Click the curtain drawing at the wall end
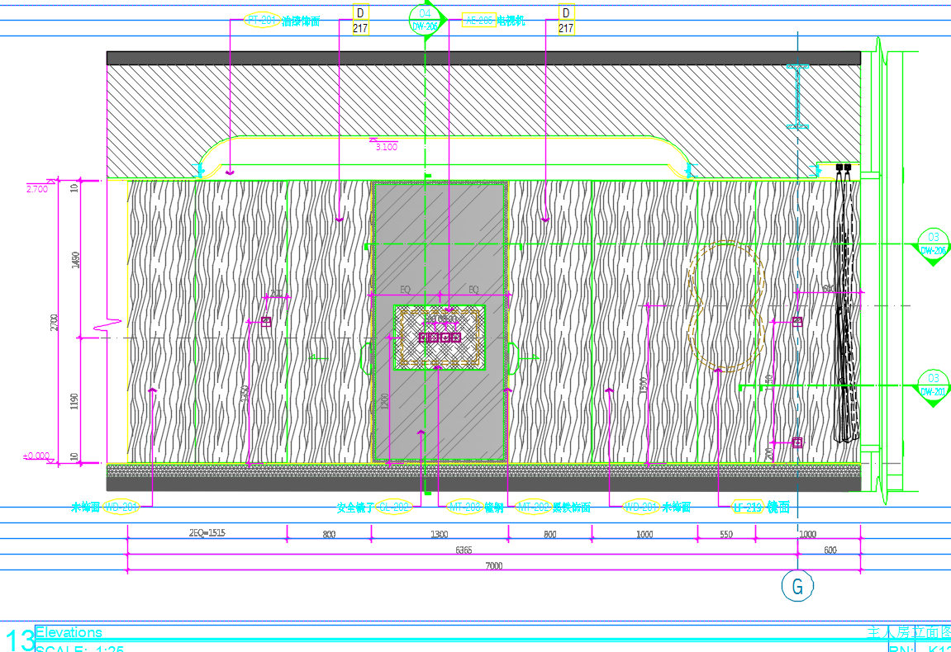 coord(845,303)
